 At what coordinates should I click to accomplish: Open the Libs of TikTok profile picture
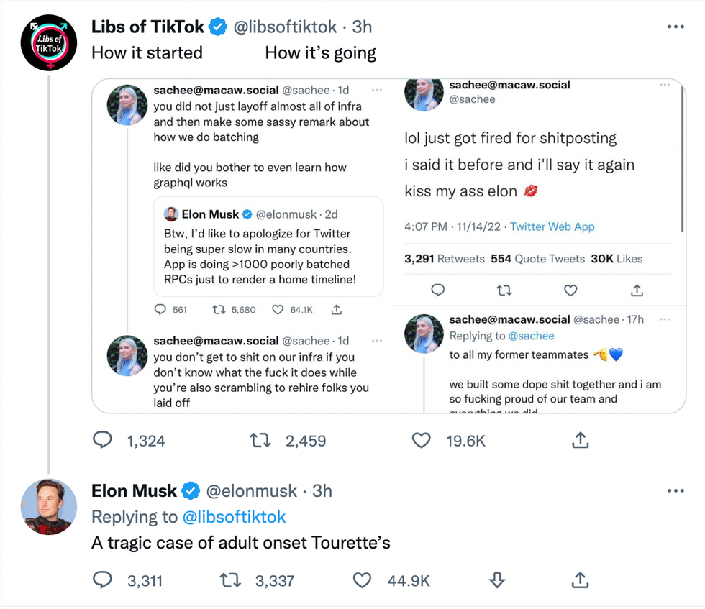tap(48, 42)
